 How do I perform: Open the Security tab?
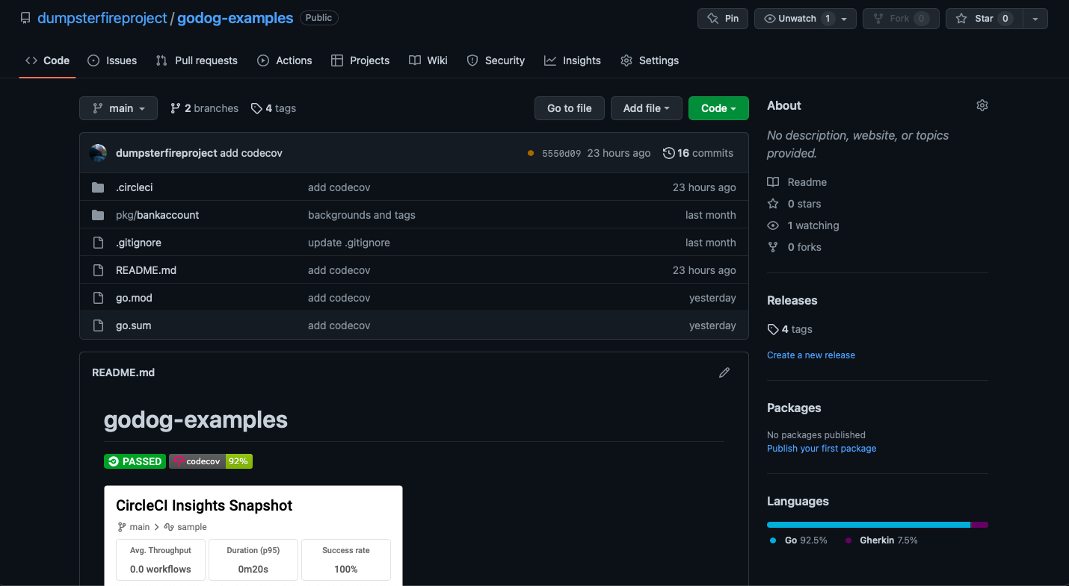point(496,60)
